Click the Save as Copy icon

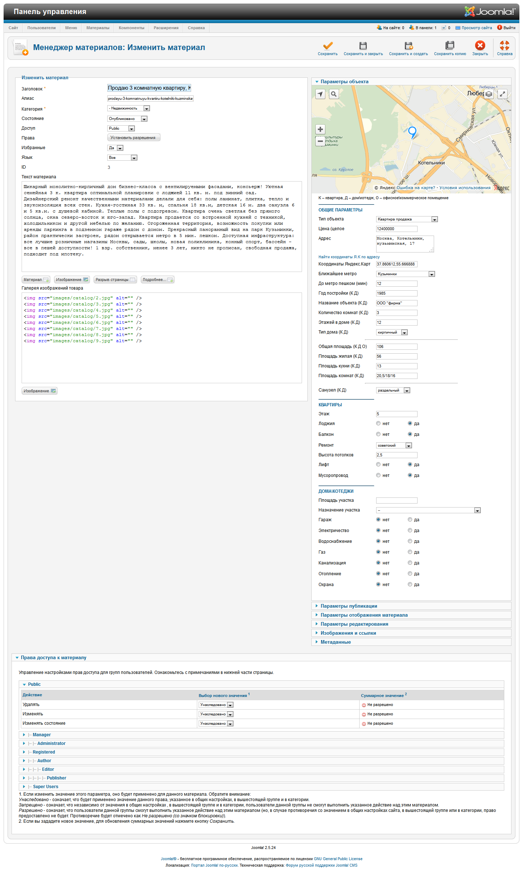pyautogui.click(x=450, y=46)
